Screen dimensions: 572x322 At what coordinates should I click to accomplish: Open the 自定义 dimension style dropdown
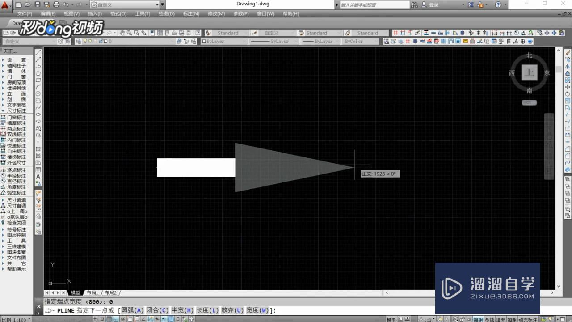tap(276, 33)
